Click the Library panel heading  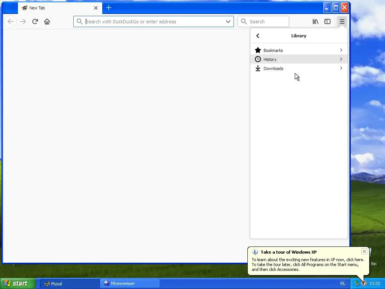[x=299, y=36]
